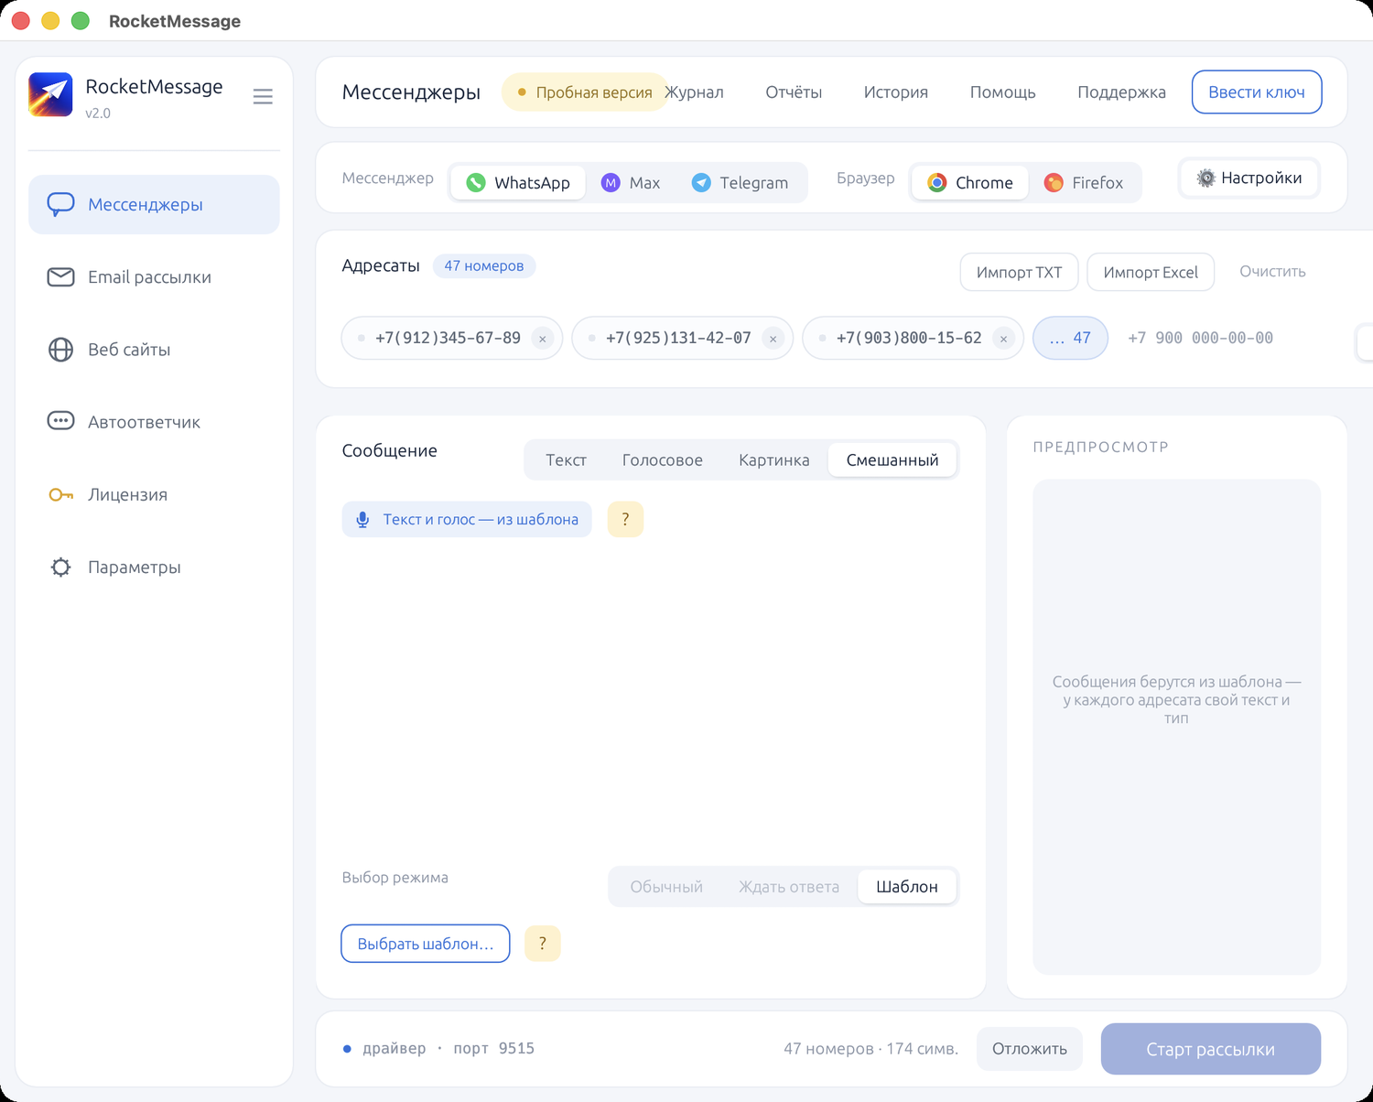This screenshot has height=1102, width=1373.
Task: Open История in top navigation
Action: pyautogui.click(x=896, y=92)
